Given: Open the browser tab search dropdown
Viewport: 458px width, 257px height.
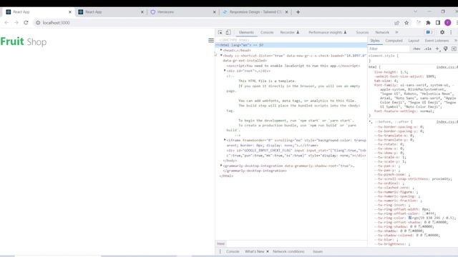Looking at the screenshot, I should click(x=415, y=11).
